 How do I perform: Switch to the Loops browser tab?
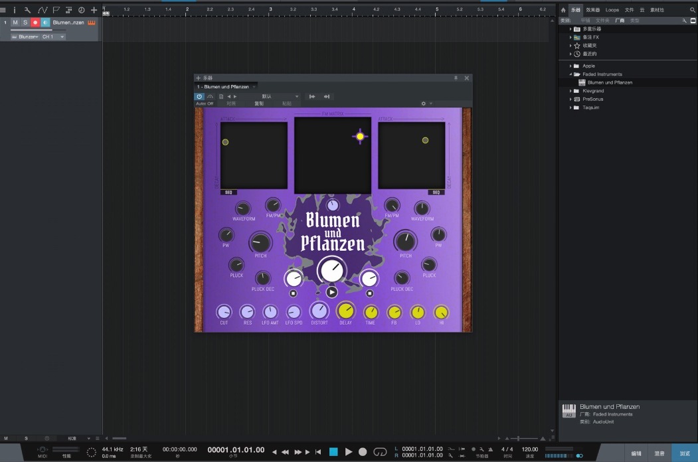(x=612, y=10)
